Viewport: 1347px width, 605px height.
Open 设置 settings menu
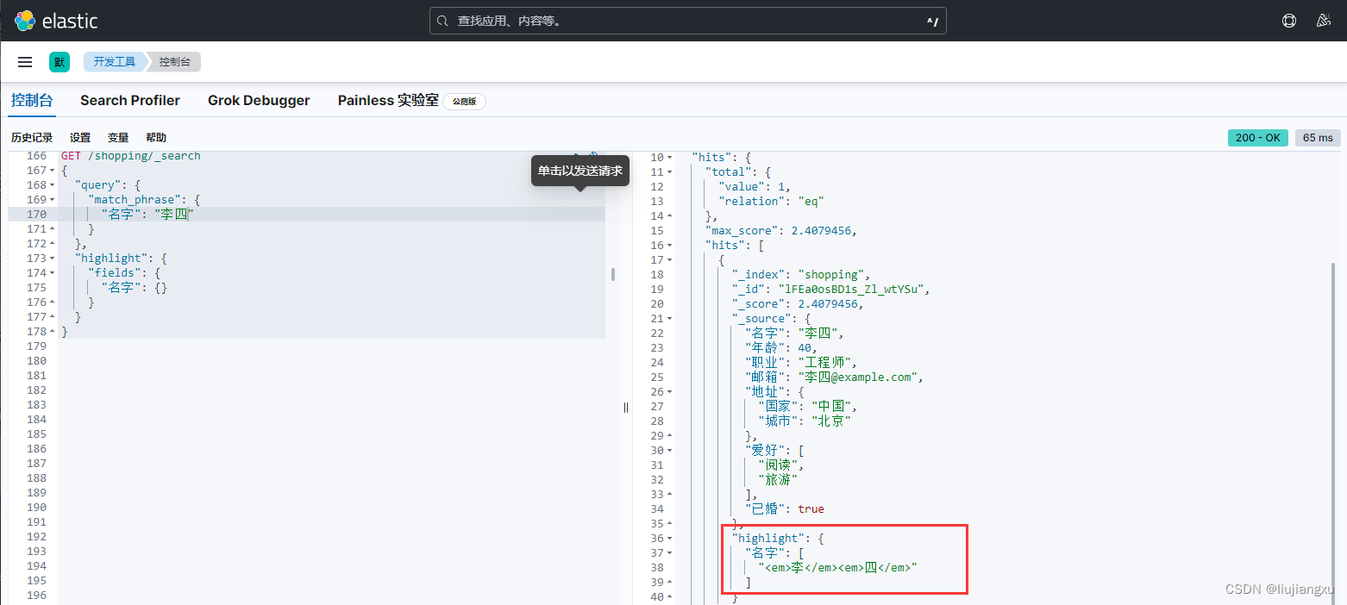80,138
